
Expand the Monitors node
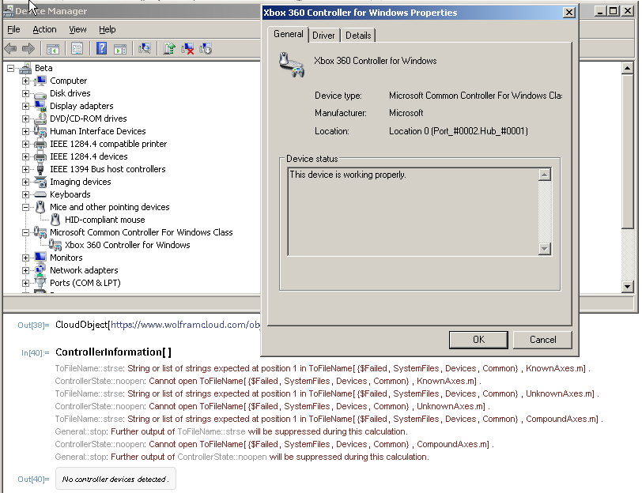pos(25,258)
